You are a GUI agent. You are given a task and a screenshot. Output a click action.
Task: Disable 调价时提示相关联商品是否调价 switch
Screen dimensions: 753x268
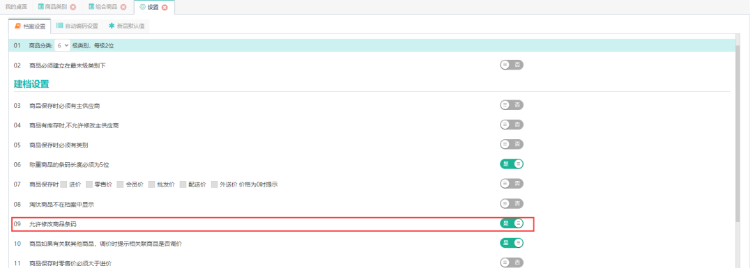point(512,243)
